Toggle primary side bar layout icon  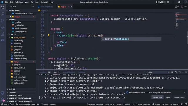pos(157,2)
